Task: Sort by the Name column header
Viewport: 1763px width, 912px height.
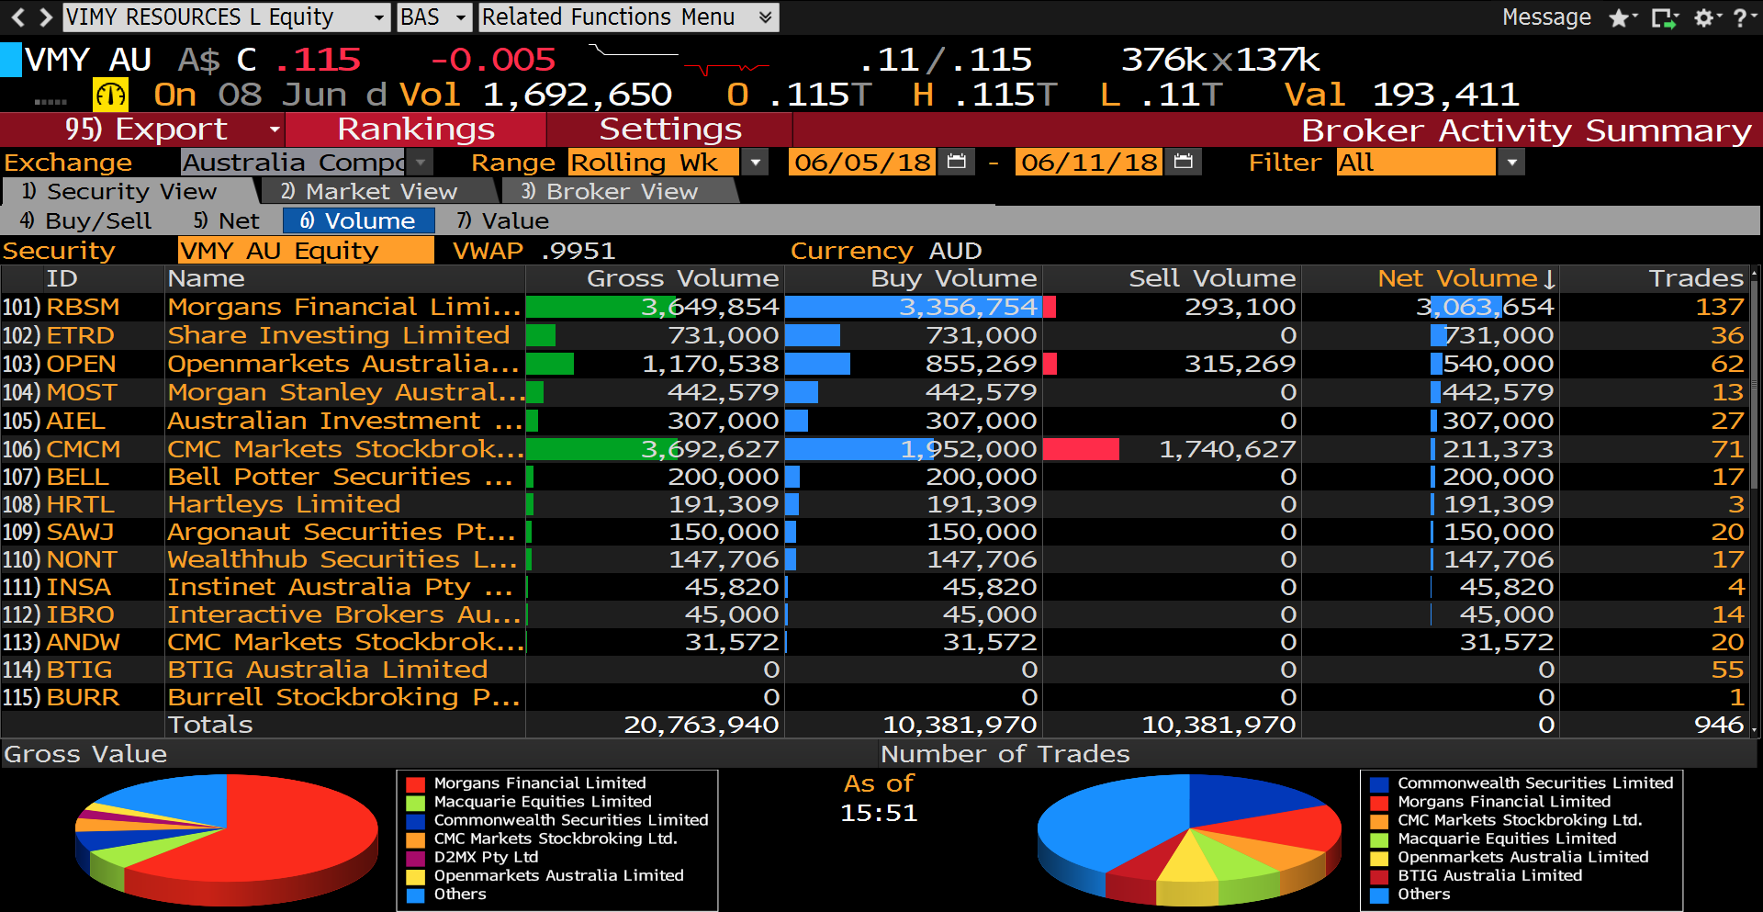Action: [206, 278]
